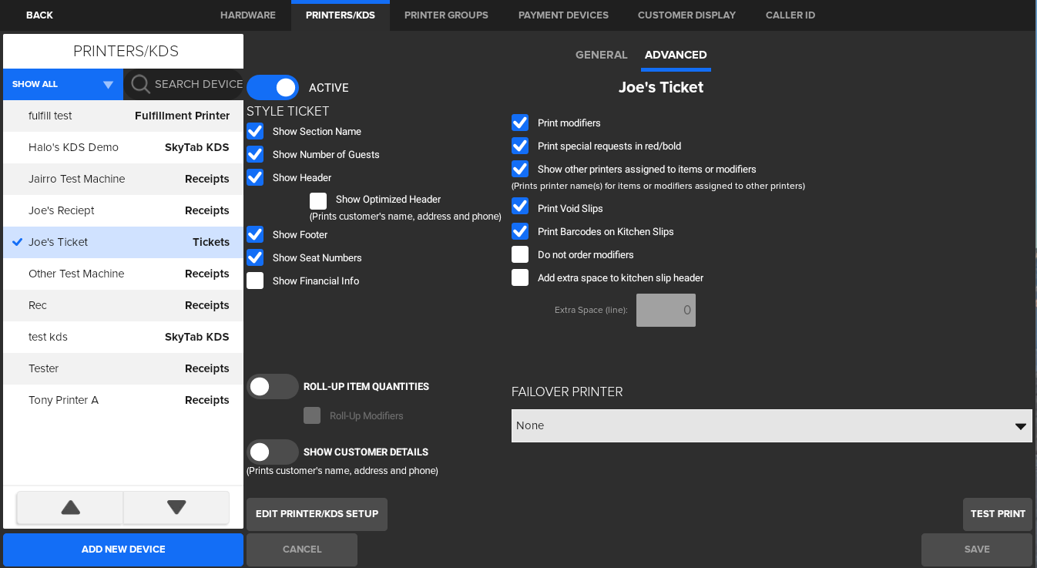Toggle the Active switch off
The width and height of the screenshot is (1037, 568).
point(273,88)
